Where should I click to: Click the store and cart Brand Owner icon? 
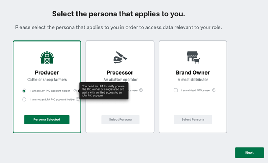[x=193, y=57]
